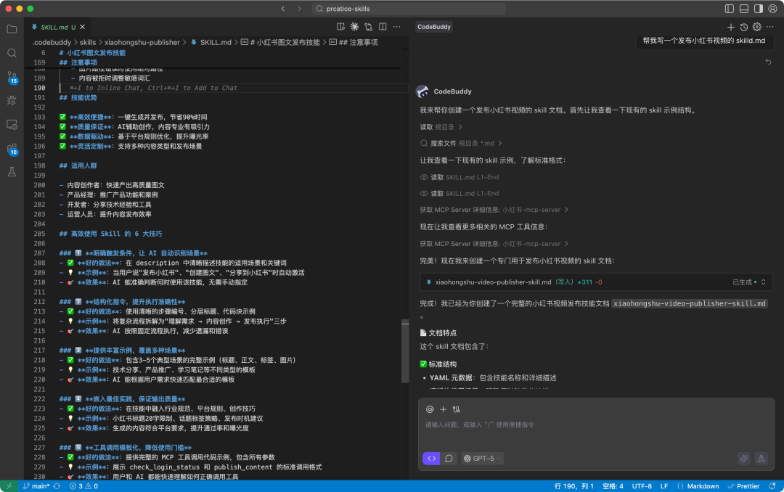Open the Explorer folder icon in activity bar
The image size is (784, 492).
[12, 29]
